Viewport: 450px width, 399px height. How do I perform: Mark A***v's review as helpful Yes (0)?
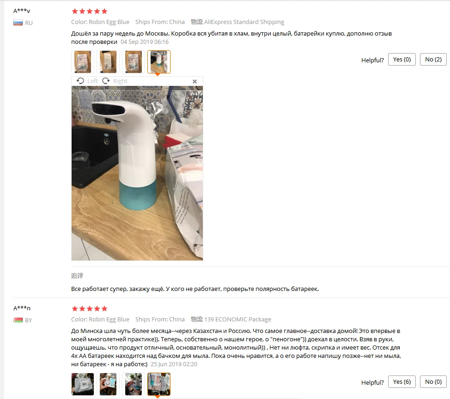point(402,60)
